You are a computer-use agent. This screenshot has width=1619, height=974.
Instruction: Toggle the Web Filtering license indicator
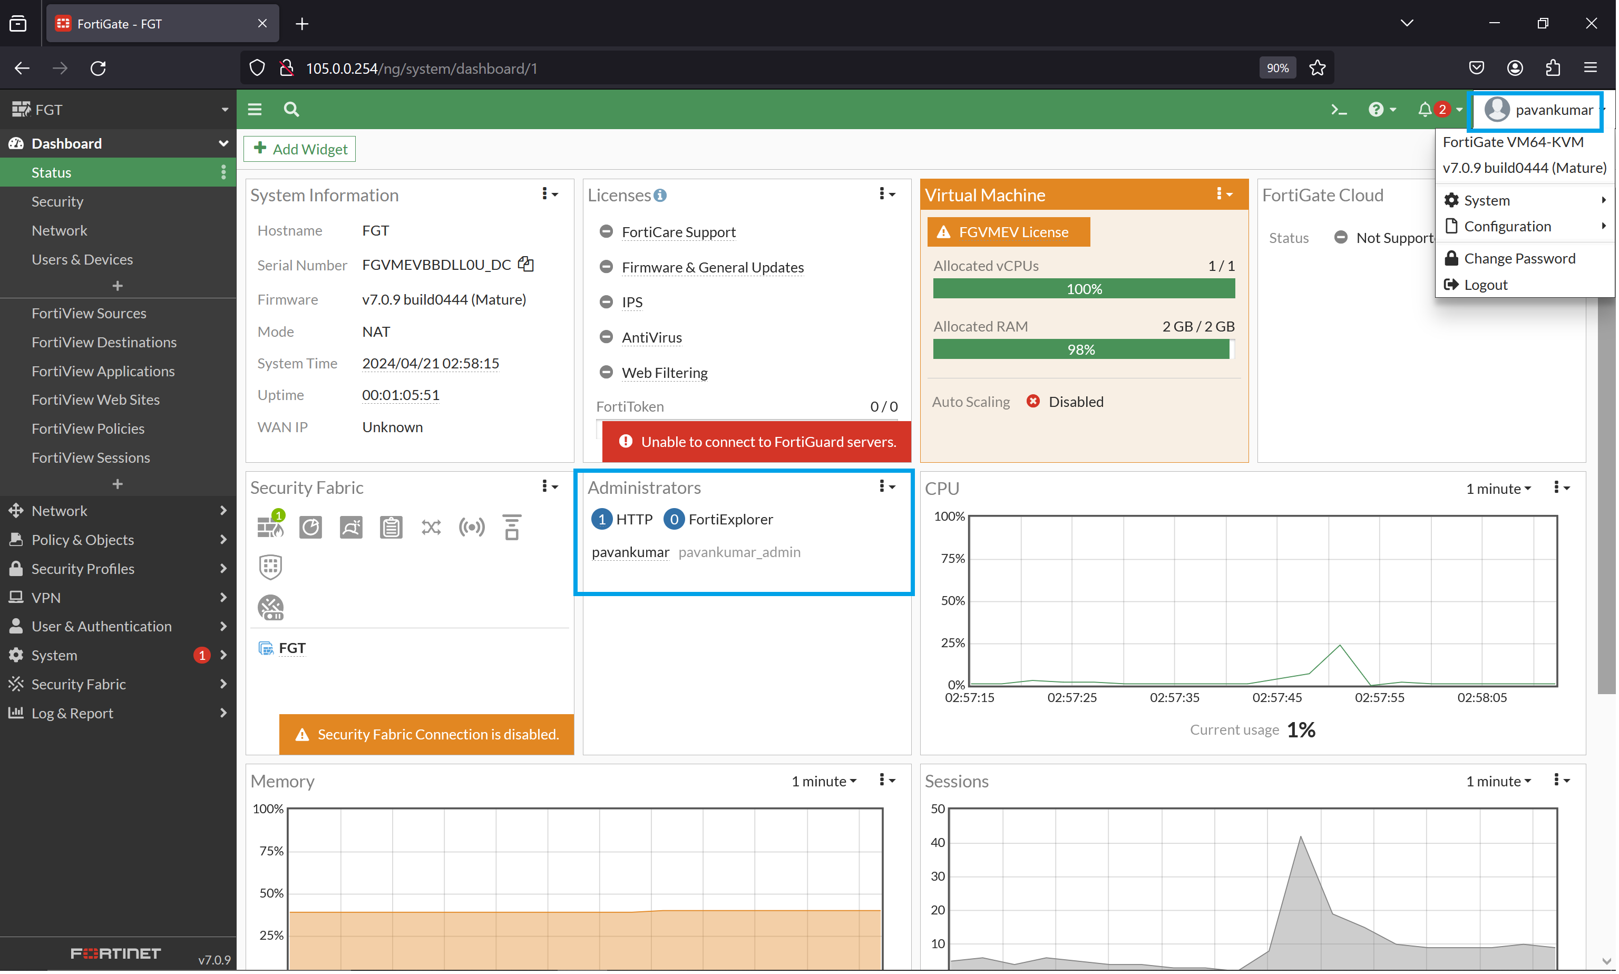pyautogui.click(x=606, y=372)
